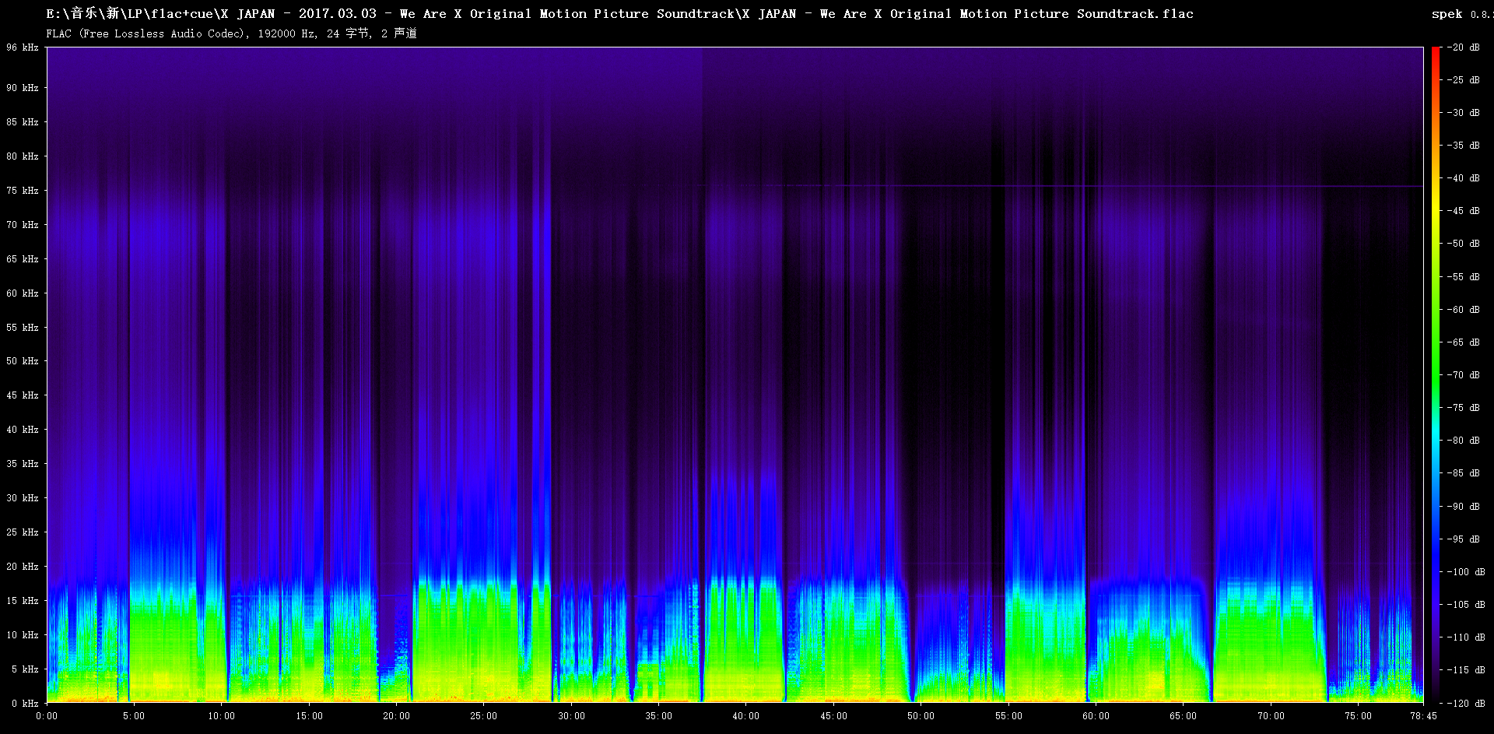Image resolution: width=1494 pixels, height=734 pixels.
Task: Click the 45:00 time label
Action: click(833, 716)
